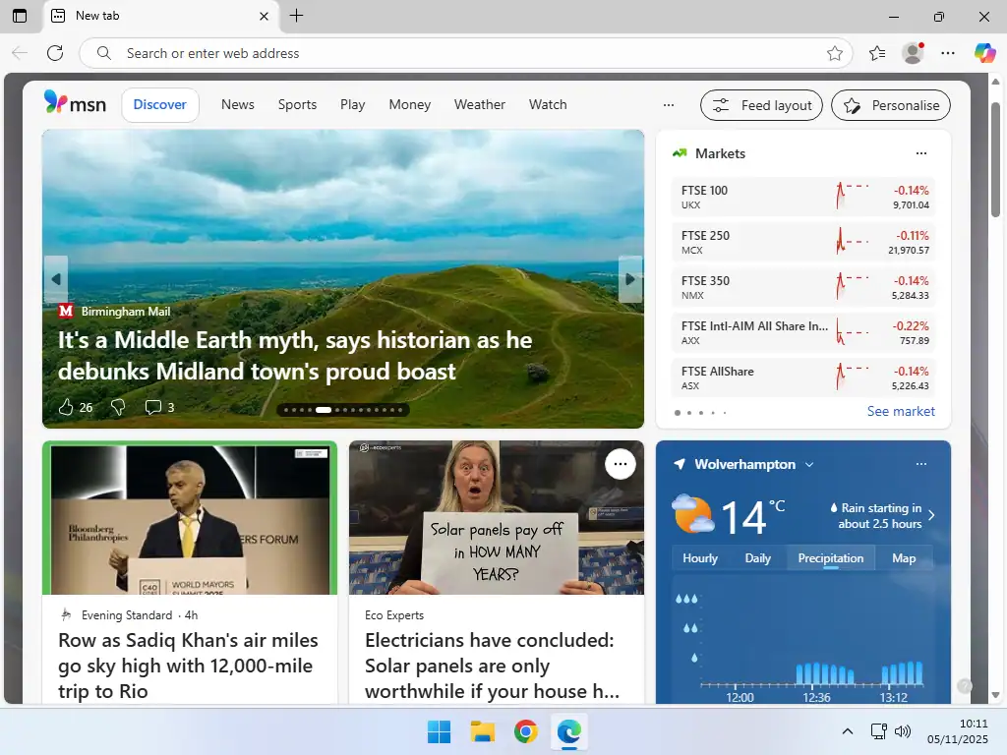The height and width of the screenshot is (755, 1007).
Task: Click the Edge icon on the taskbar
Action: [x=569, y=731]
